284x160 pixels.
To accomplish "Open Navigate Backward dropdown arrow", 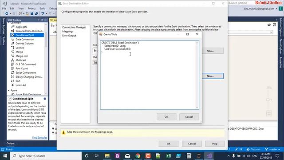I will coord(10,14).
